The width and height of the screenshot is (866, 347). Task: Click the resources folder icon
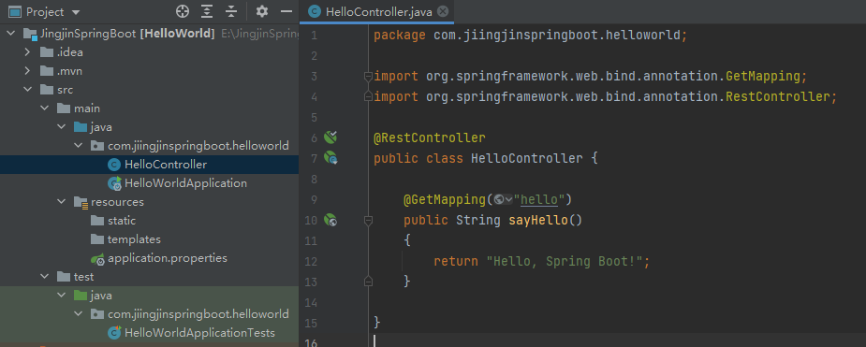[x=81, y=202]
